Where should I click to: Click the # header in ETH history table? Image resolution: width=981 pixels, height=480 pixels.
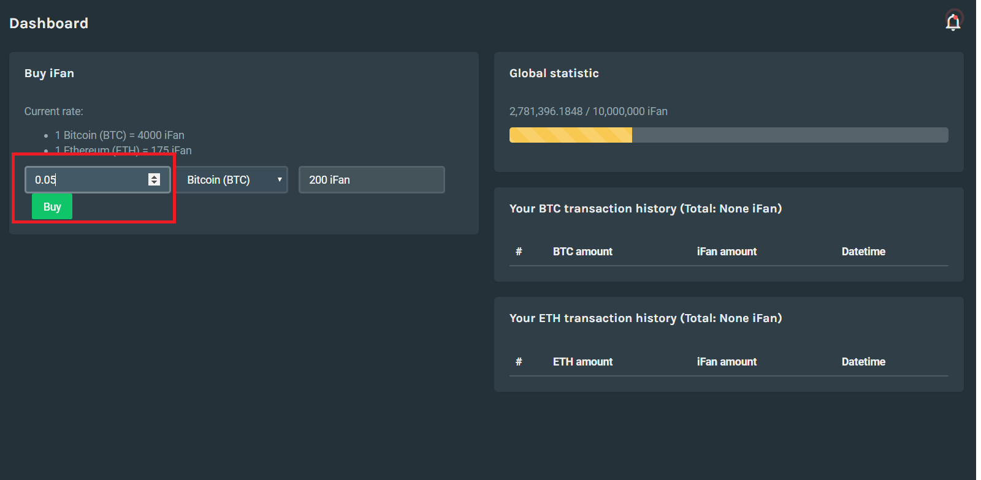(519, 362)
